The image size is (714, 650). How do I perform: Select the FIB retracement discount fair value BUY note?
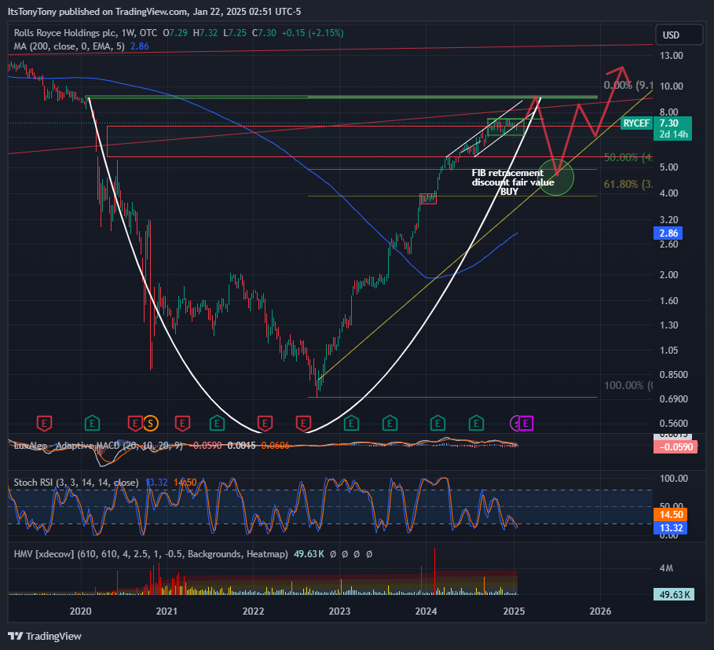[x=513, y=182]
